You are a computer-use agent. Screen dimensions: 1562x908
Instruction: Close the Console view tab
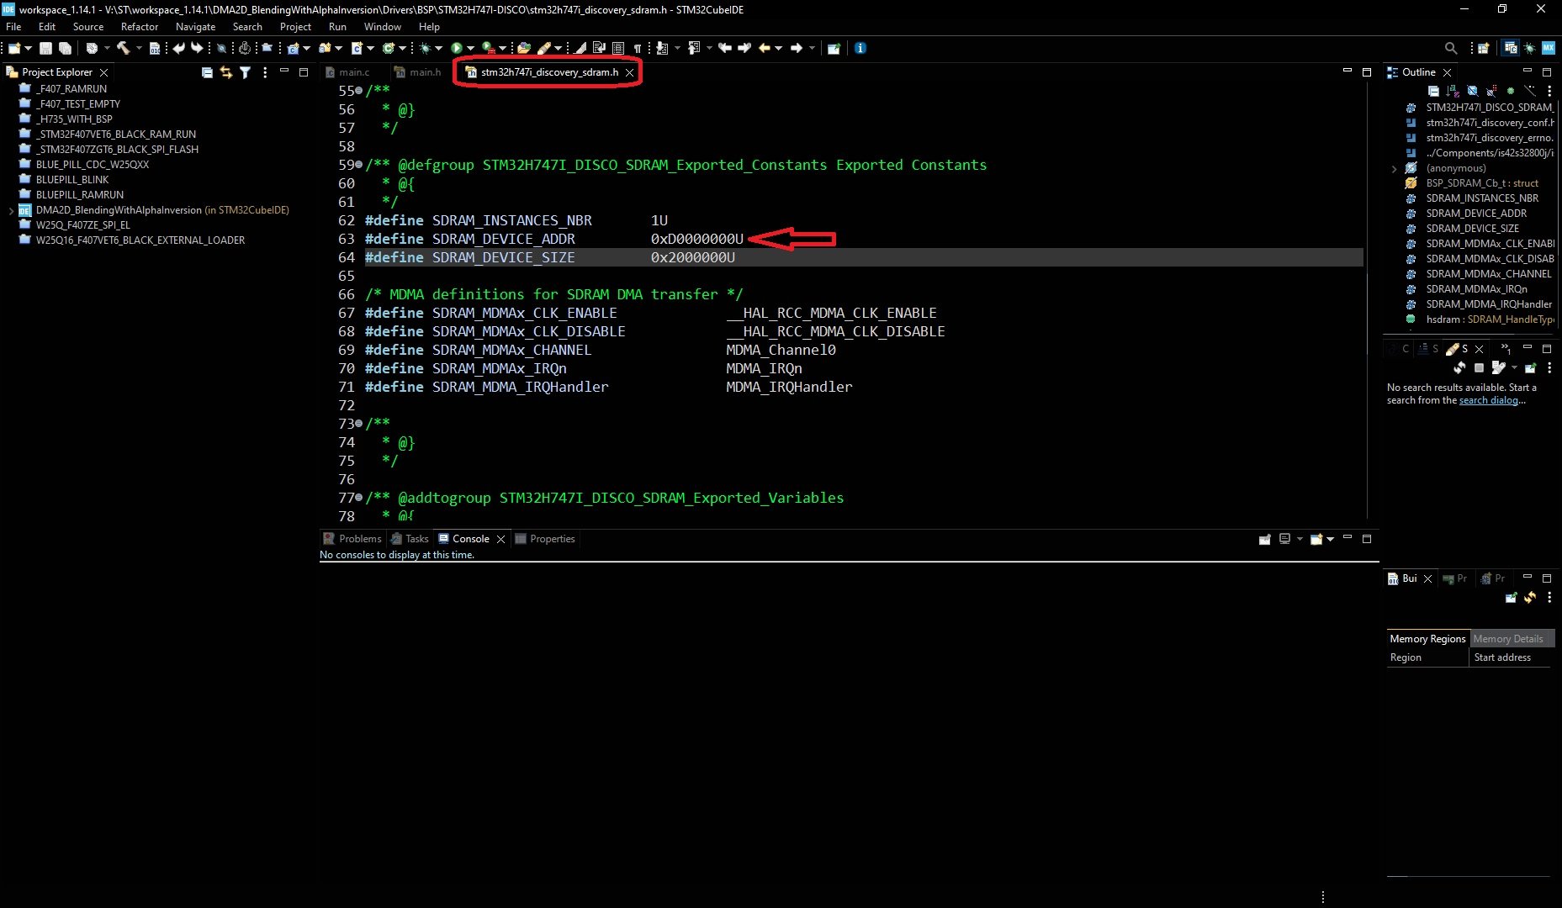point(500,539)
